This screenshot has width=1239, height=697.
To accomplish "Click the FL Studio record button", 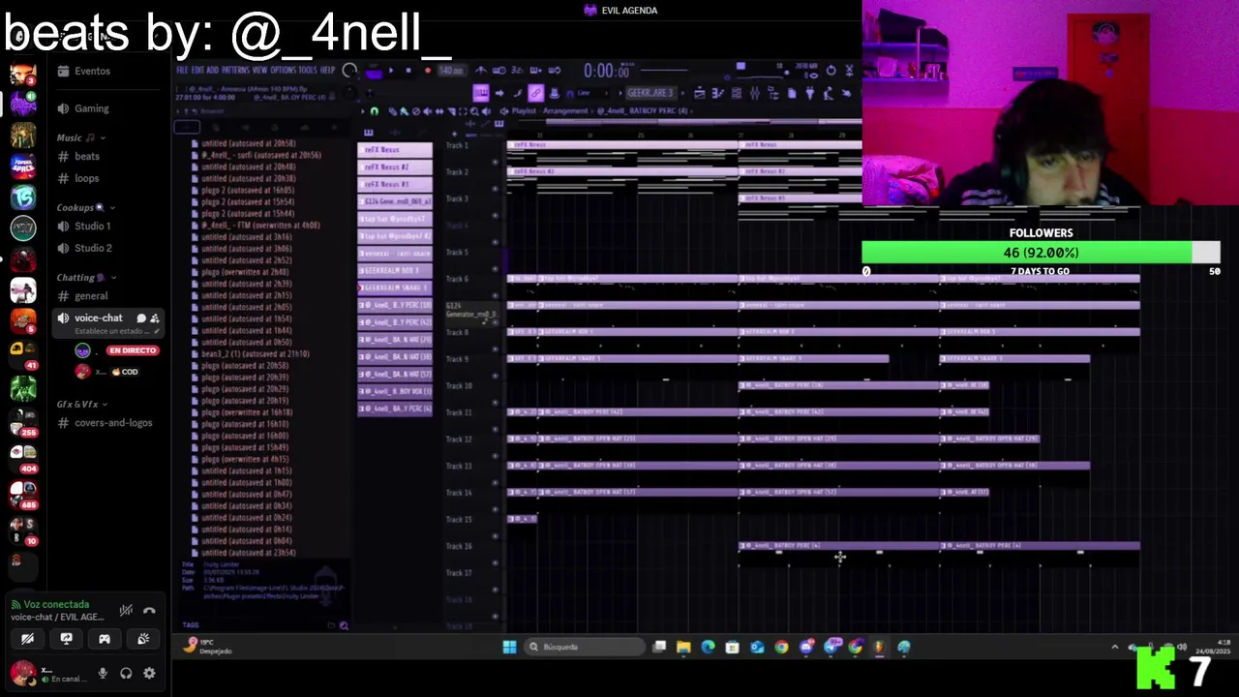I will tap(428, 70).
